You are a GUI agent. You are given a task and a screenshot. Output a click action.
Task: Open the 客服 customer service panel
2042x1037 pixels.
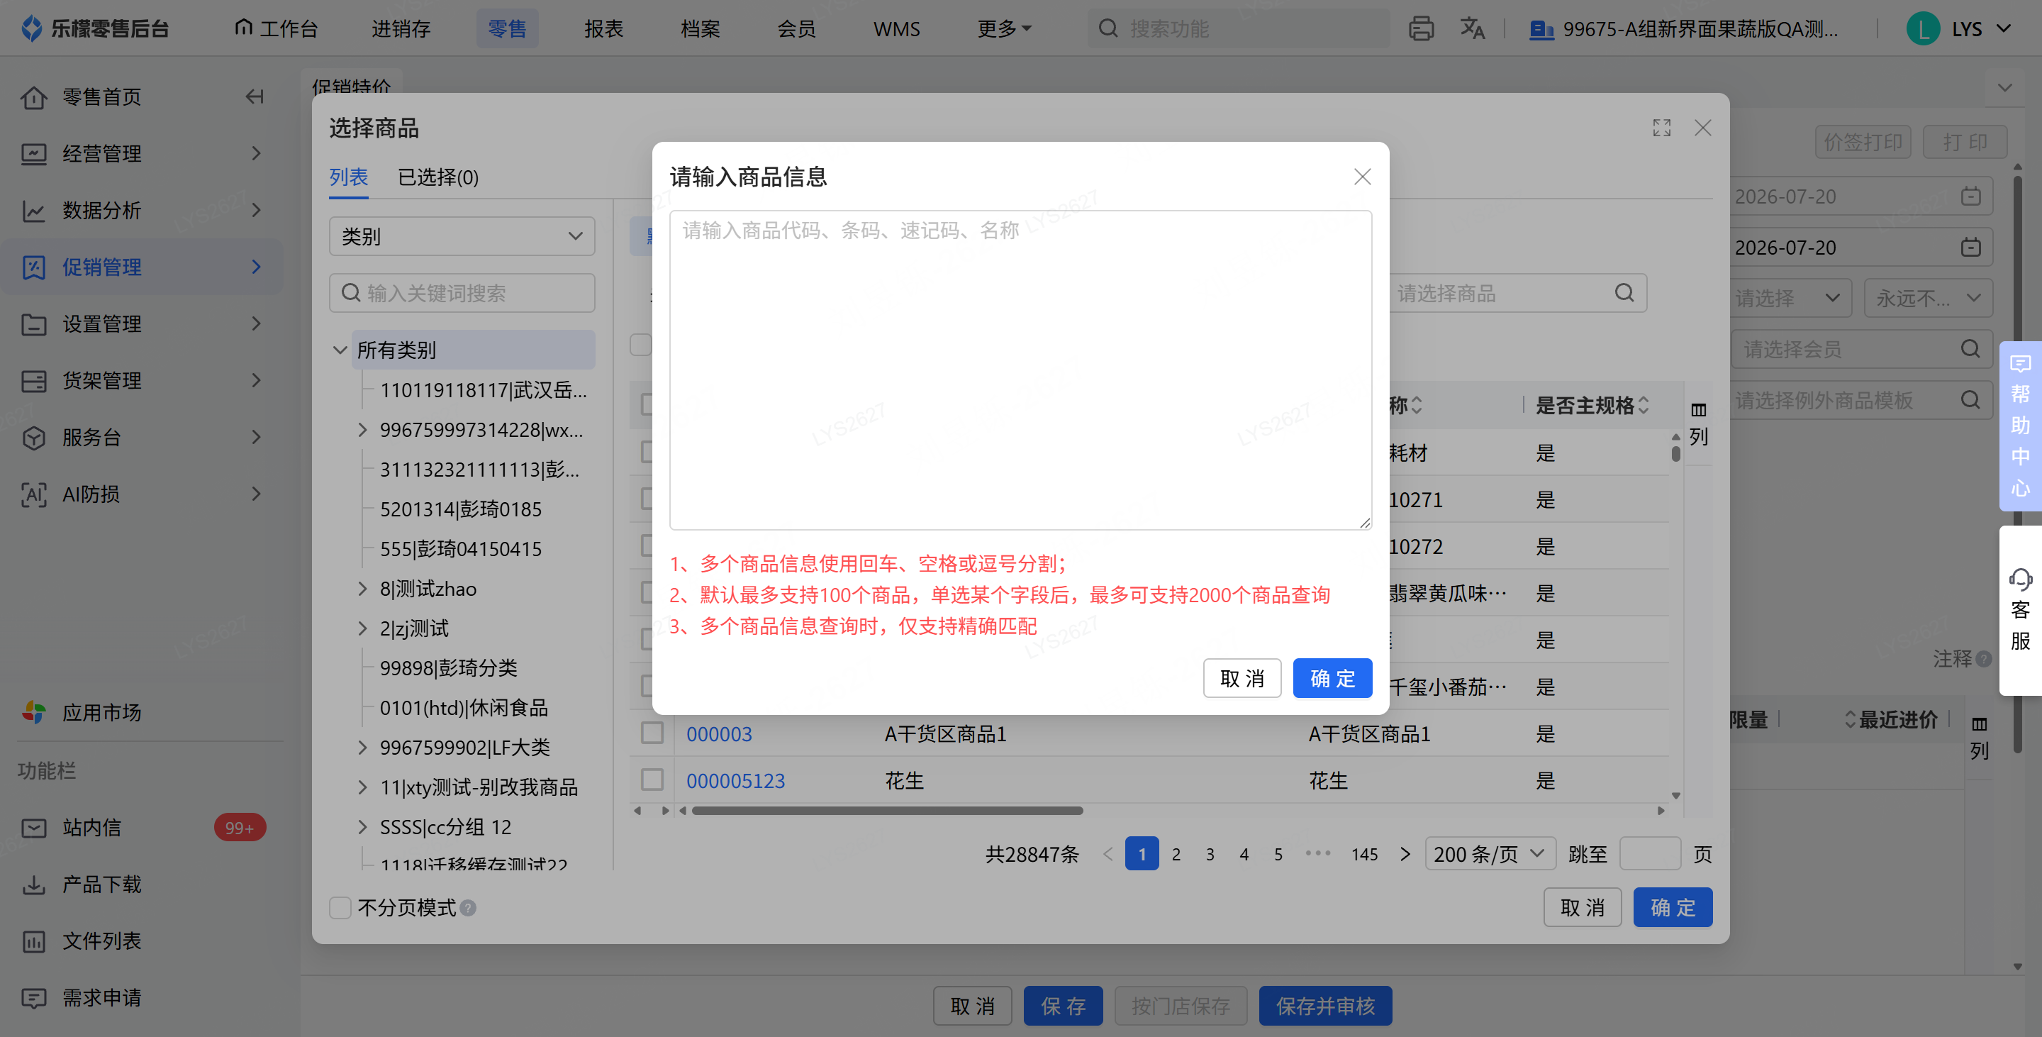(x=2020, y=610)
